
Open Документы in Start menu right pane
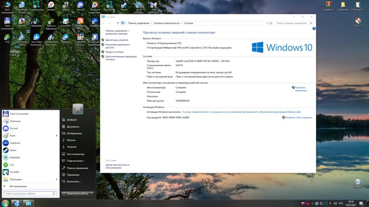pos(73,127)
